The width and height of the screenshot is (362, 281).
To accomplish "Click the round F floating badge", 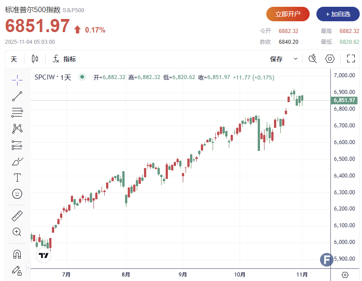I will point(327,259).
